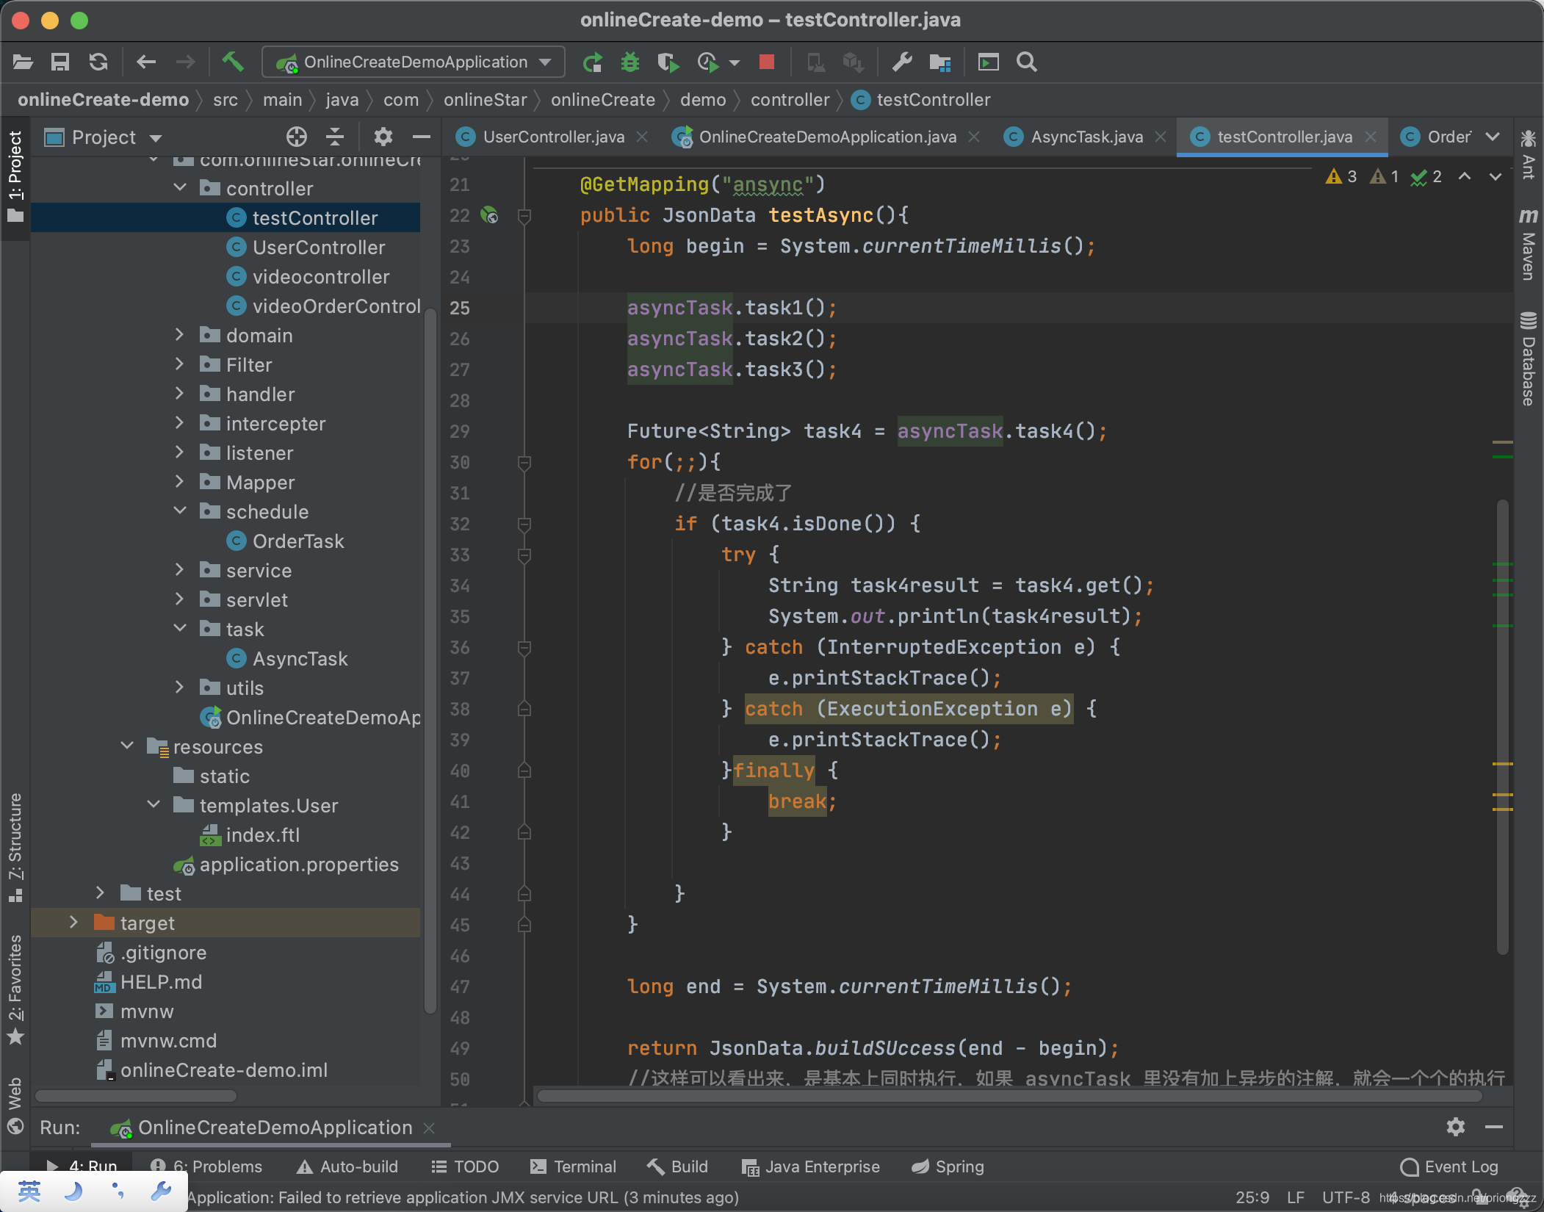
Task: Navigate back with the left arrow
Action: (146, 62)
